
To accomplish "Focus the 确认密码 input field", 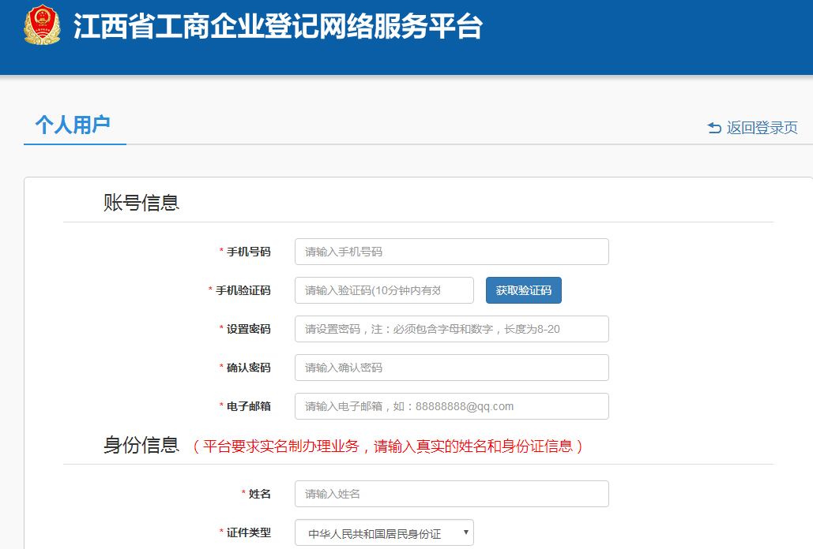I will (452, 368).
